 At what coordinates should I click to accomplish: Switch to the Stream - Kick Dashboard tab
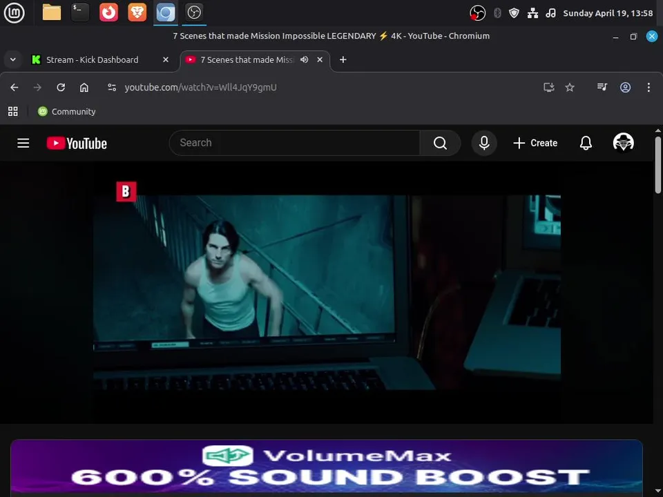(92, 59)
